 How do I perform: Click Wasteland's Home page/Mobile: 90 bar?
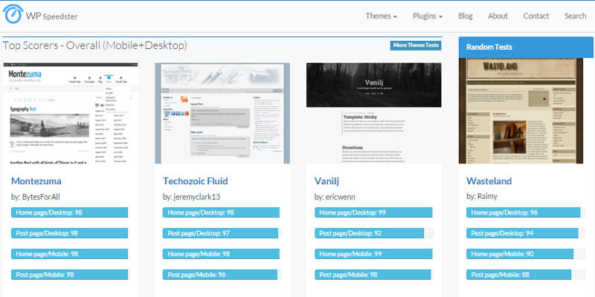coord(520,254)
